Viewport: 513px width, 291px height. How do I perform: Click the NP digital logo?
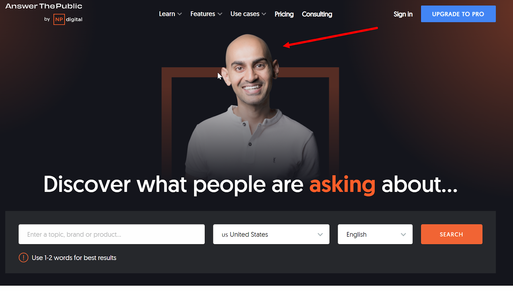68,19
